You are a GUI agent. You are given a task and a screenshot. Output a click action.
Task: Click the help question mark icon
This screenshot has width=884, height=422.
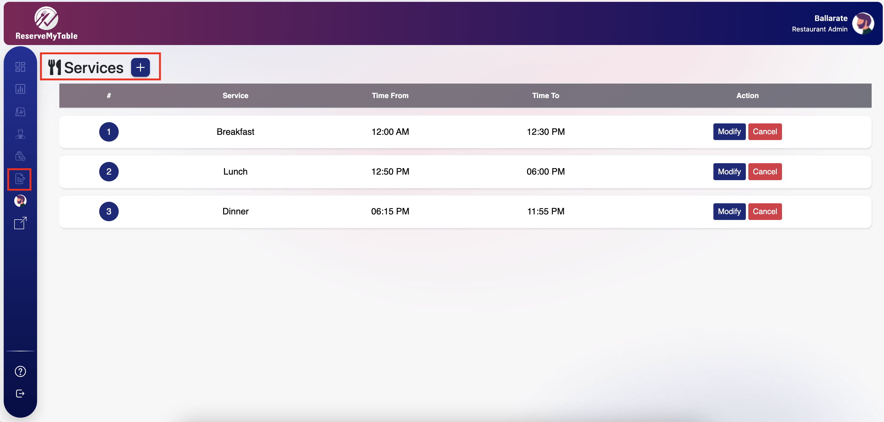coord(20,371)
